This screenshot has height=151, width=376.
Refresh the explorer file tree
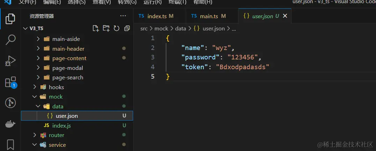point(117,28)
